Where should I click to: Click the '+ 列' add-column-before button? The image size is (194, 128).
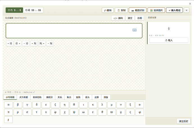(34, 43)
